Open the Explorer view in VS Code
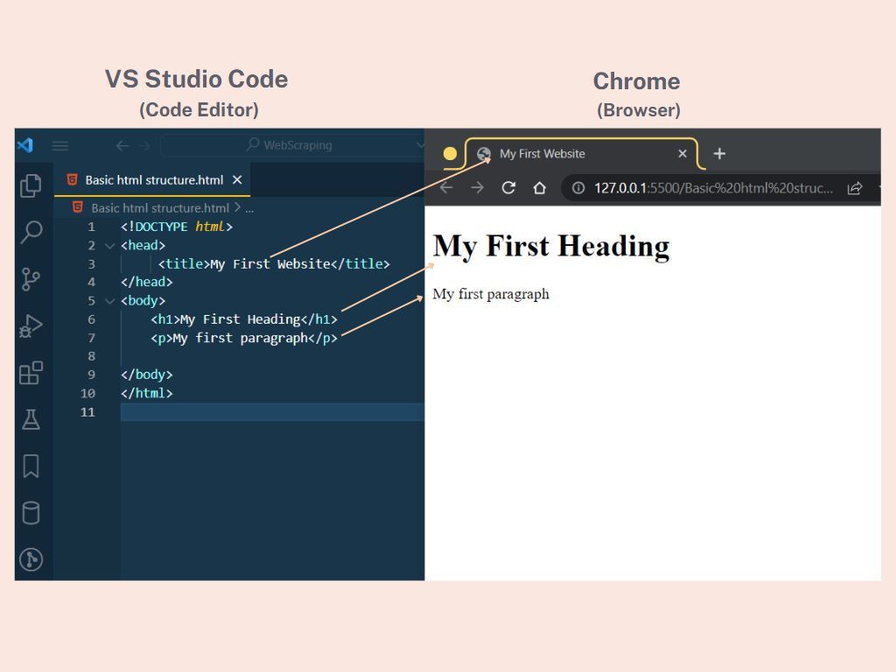The height and width of the screenshot is (672, 896). click(31, 185)
